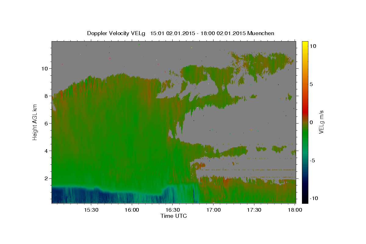Click the colorbar tick label 5
This screenshot has height=244, width=366.
(x=311, y=84)
